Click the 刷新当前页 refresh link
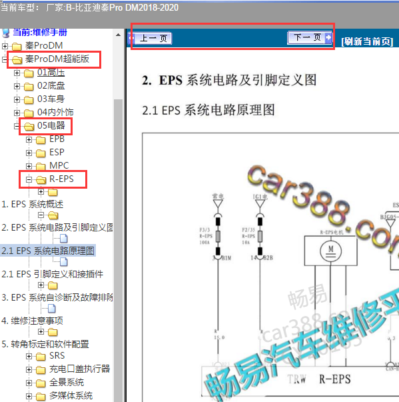The height and width of the screenshot is (402, 399). coord(367,41)
